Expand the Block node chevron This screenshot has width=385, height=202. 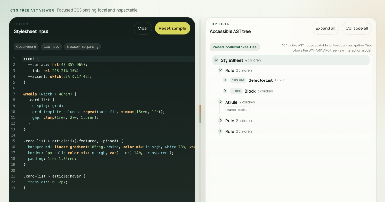(x=225, y=91)
